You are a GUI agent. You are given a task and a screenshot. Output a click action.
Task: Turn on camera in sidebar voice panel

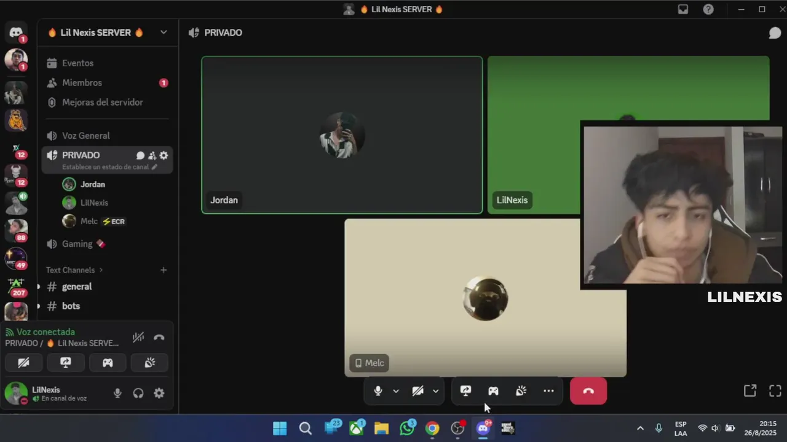(x=23, y=363)
